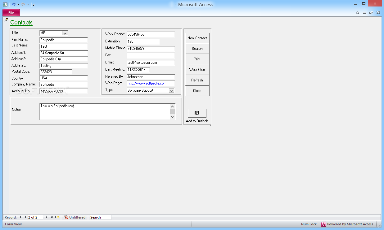Click the Mobile Phone field
Image resolution: width=384 pixels, height=230 pixels.
tap(151, 49)
